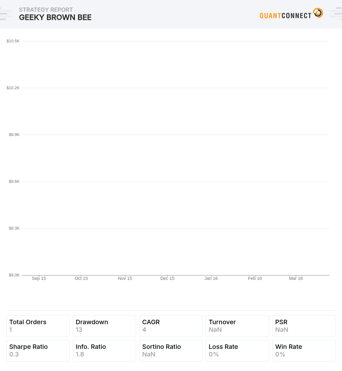Click the Sep 15 axis label
Viewport: 342px width, 371px height.
tap(39, 278)
